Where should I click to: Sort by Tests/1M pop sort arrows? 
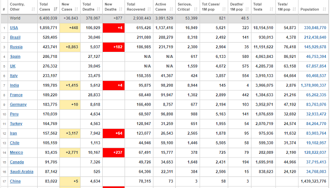coord(294,9)
